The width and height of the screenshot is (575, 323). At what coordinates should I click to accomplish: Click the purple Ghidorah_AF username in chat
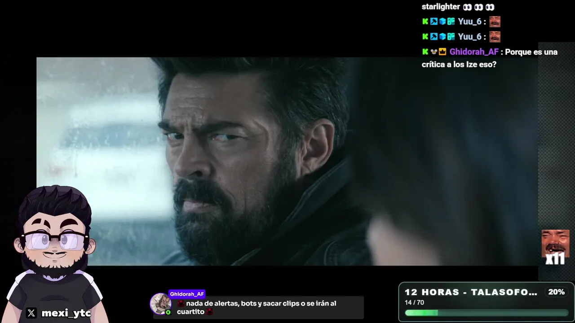(474, 52)
